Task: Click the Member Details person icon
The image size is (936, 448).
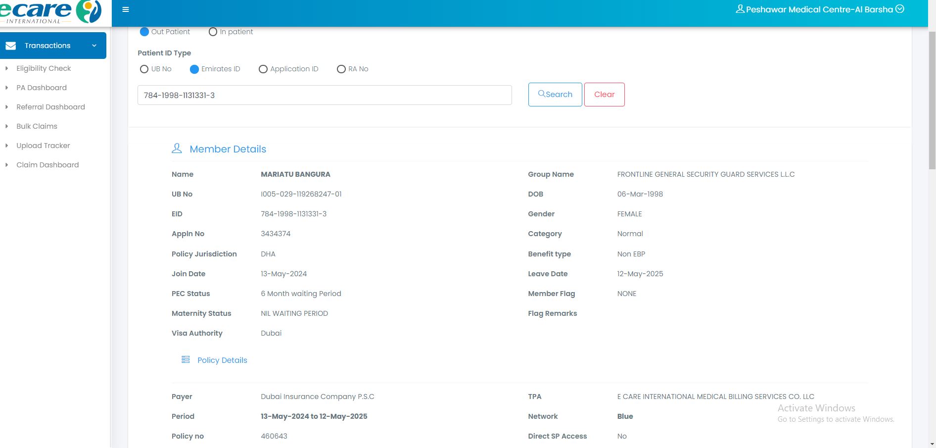Action: pyautogui.click(x=177, y=149)
